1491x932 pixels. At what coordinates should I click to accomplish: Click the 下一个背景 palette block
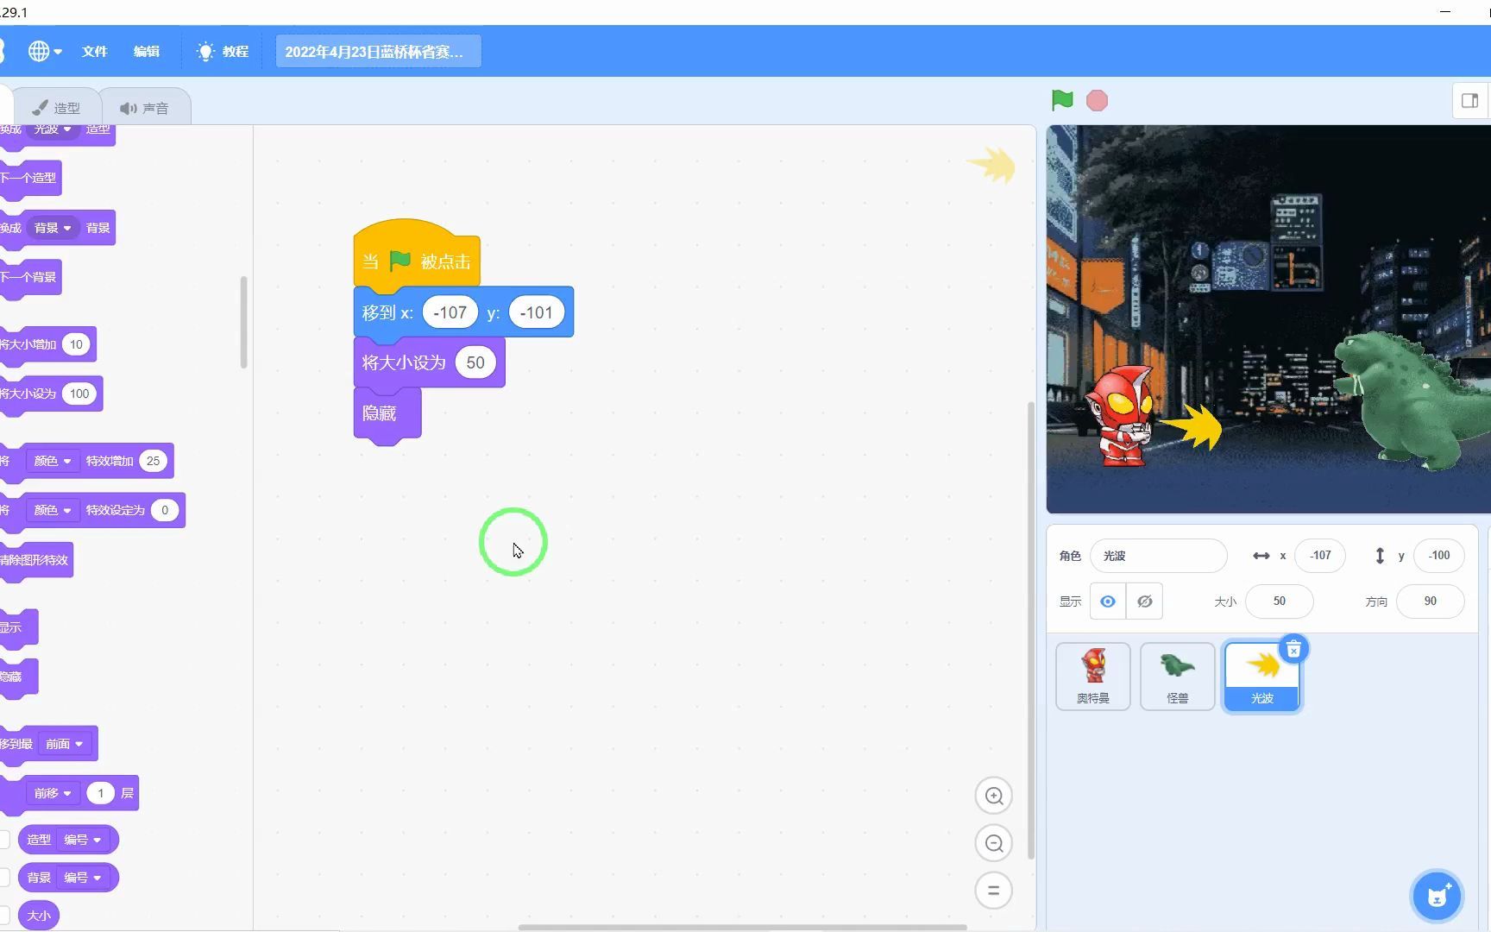coord(29,277)
